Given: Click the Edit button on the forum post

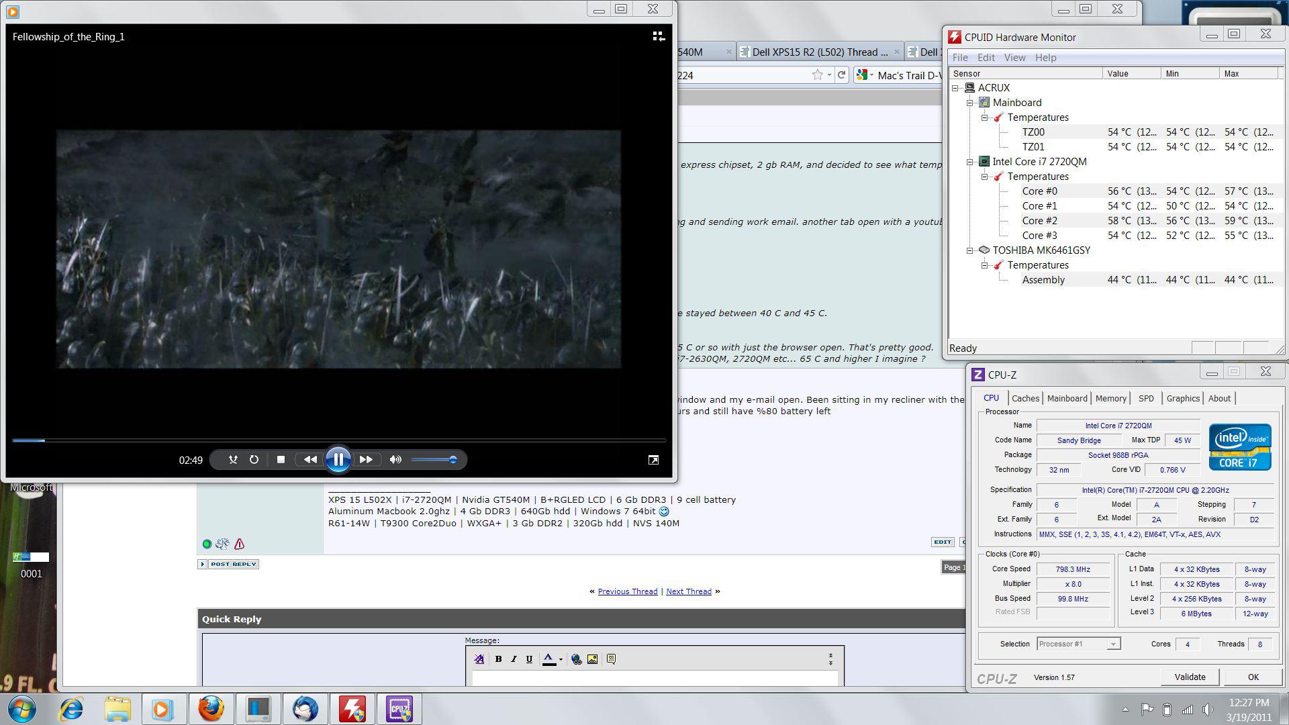Looking at the screenshot, I should coord(942,542).
